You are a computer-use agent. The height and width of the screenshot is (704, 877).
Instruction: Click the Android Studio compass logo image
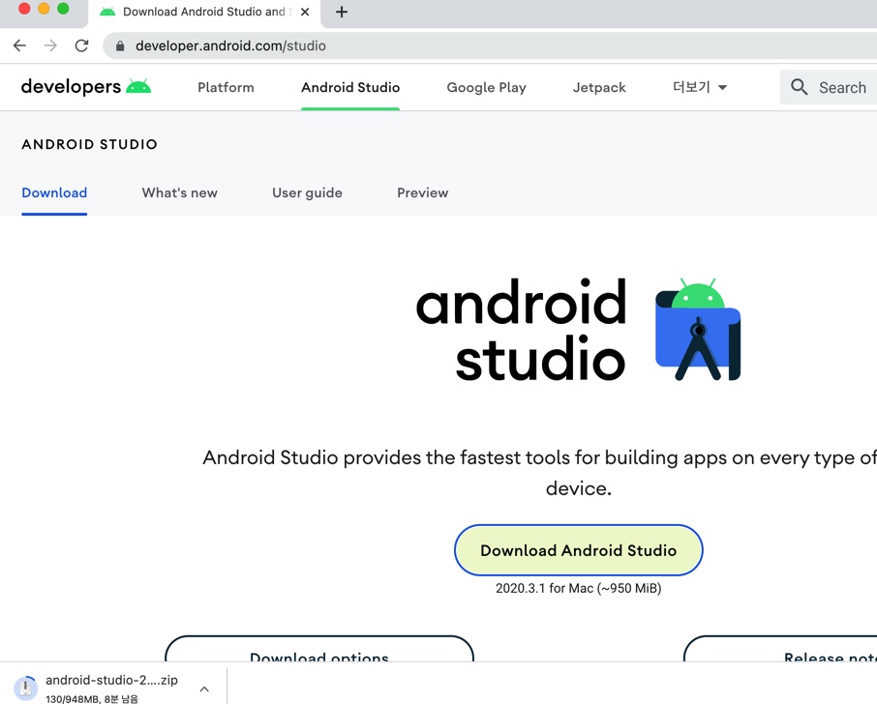698,330
